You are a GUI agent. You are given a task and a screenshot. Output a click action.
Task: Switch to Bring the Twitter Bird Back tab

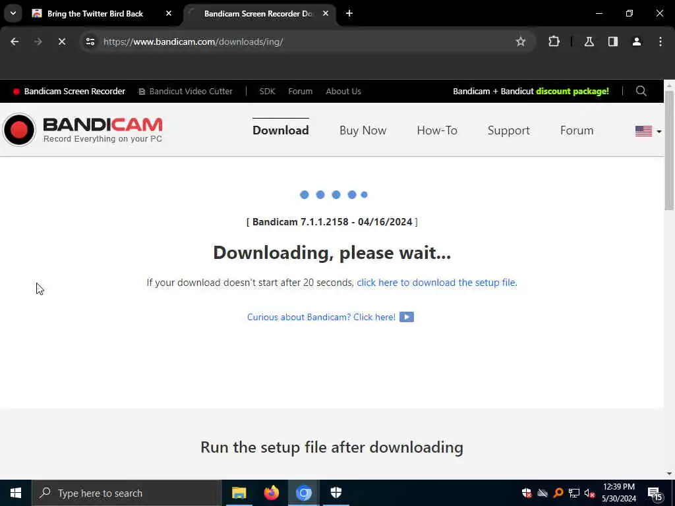pos(95,13)
